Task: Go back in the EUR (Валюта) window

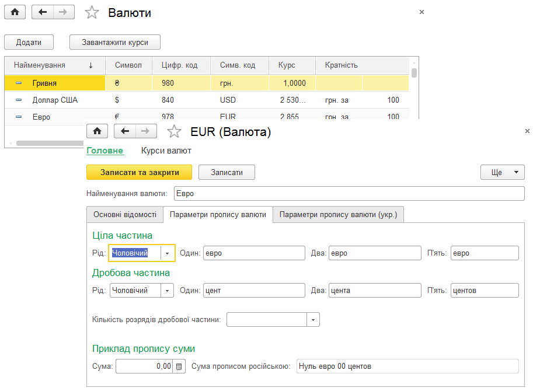Action: 125,131
